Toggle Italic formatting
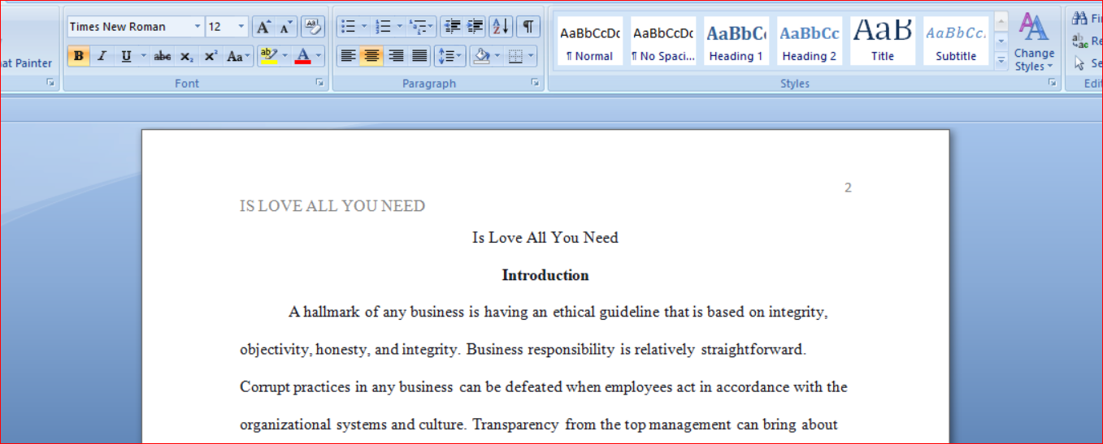This screenshot has height=444, width=1103. point(102,56)
